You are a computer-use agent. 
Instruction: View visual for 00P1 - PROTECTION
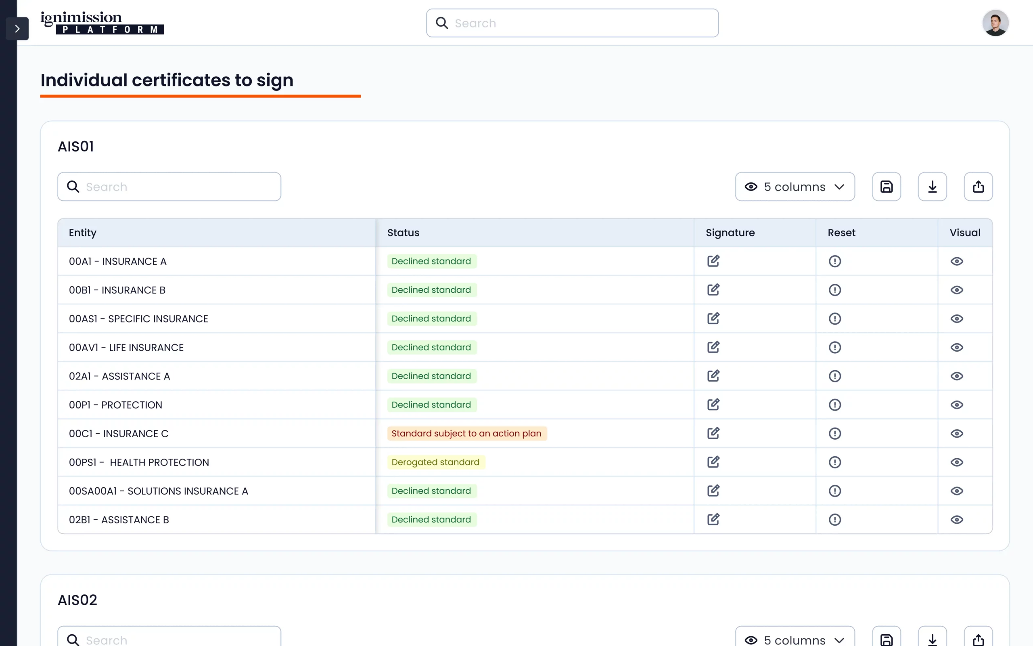(x=957, y=404)
